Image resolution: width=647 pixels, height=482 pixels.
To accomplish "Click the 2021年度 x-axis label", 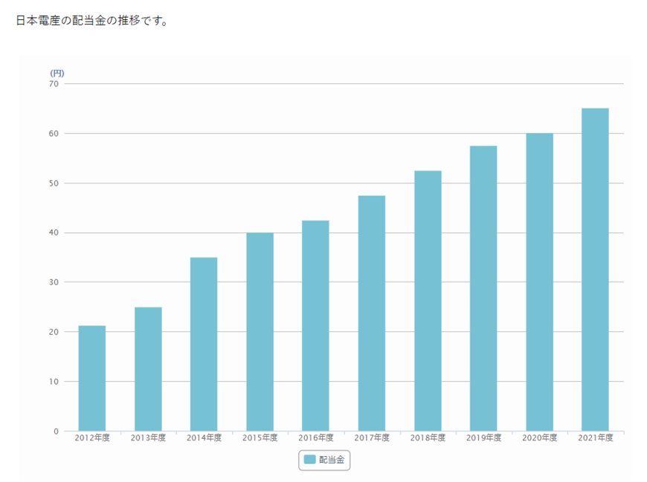I will coord(595,438).
